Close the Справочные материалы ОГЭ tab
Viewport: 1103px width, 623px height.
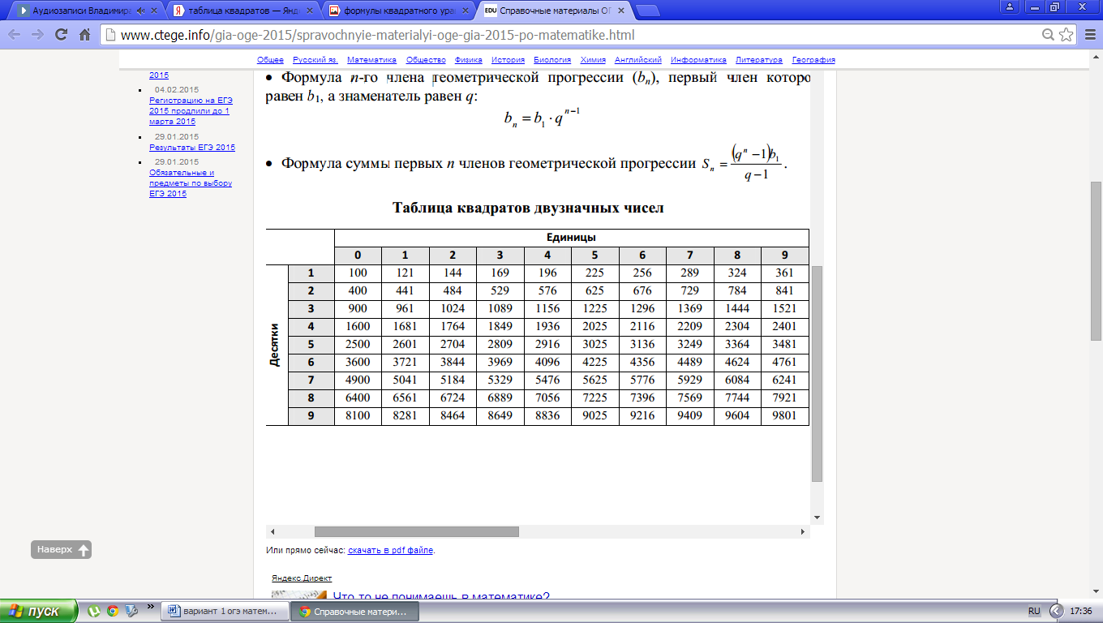click(620, 11)
